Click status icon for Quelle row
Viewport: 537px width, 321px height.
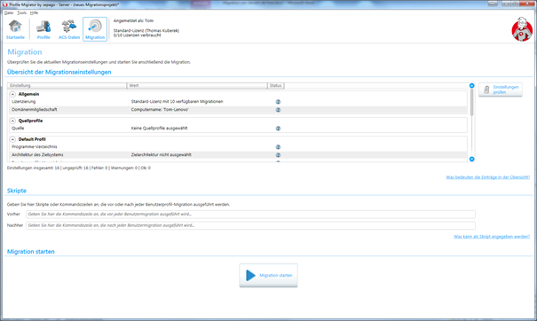click(278, 129)
